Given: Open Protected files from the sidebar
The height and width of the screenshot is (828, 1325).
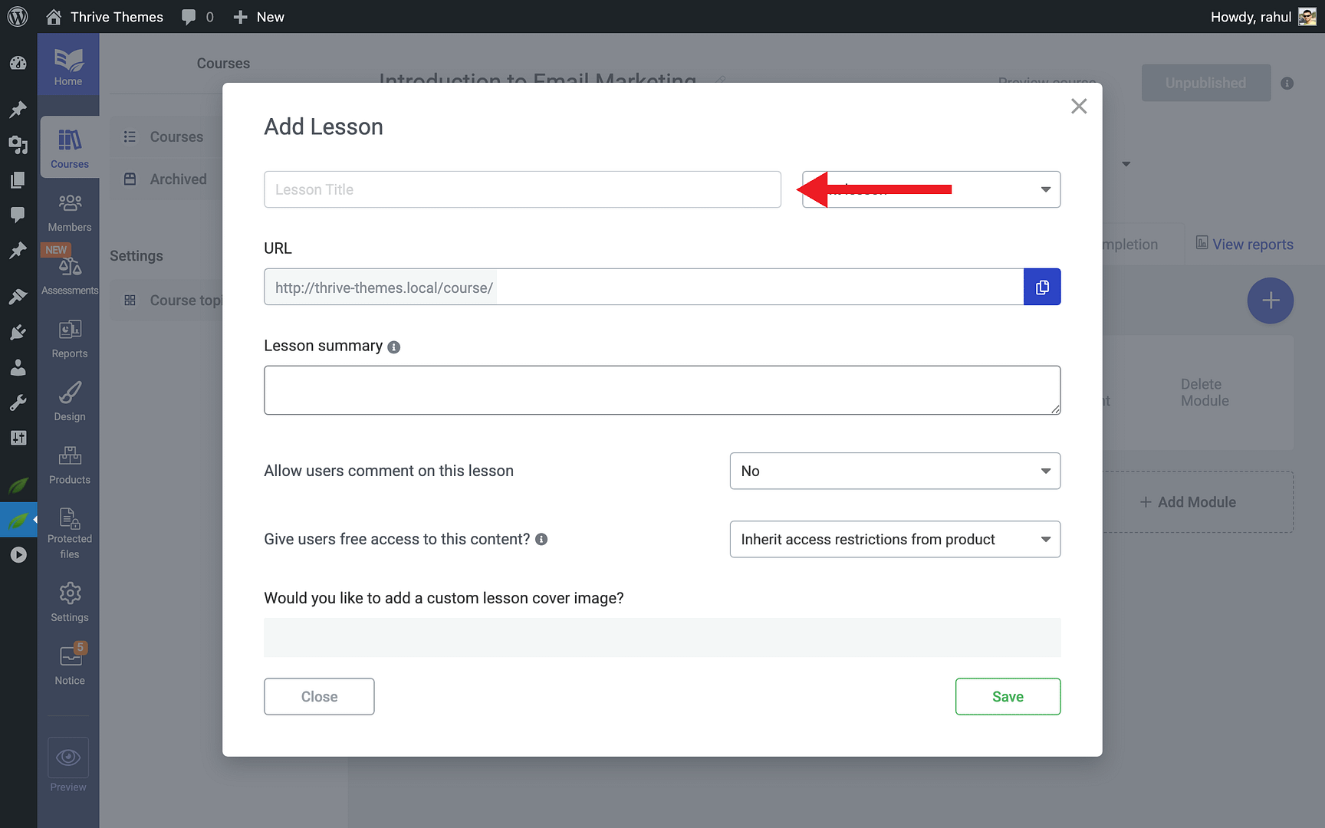Looking at the screenshot, I should point(69,525).
